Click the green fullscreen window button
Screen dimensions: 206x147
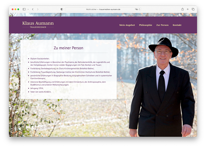tap(18, 9)
